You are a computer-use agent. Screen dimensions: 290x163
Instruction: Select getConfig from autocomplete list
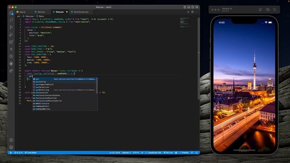[x=64, y=81]
